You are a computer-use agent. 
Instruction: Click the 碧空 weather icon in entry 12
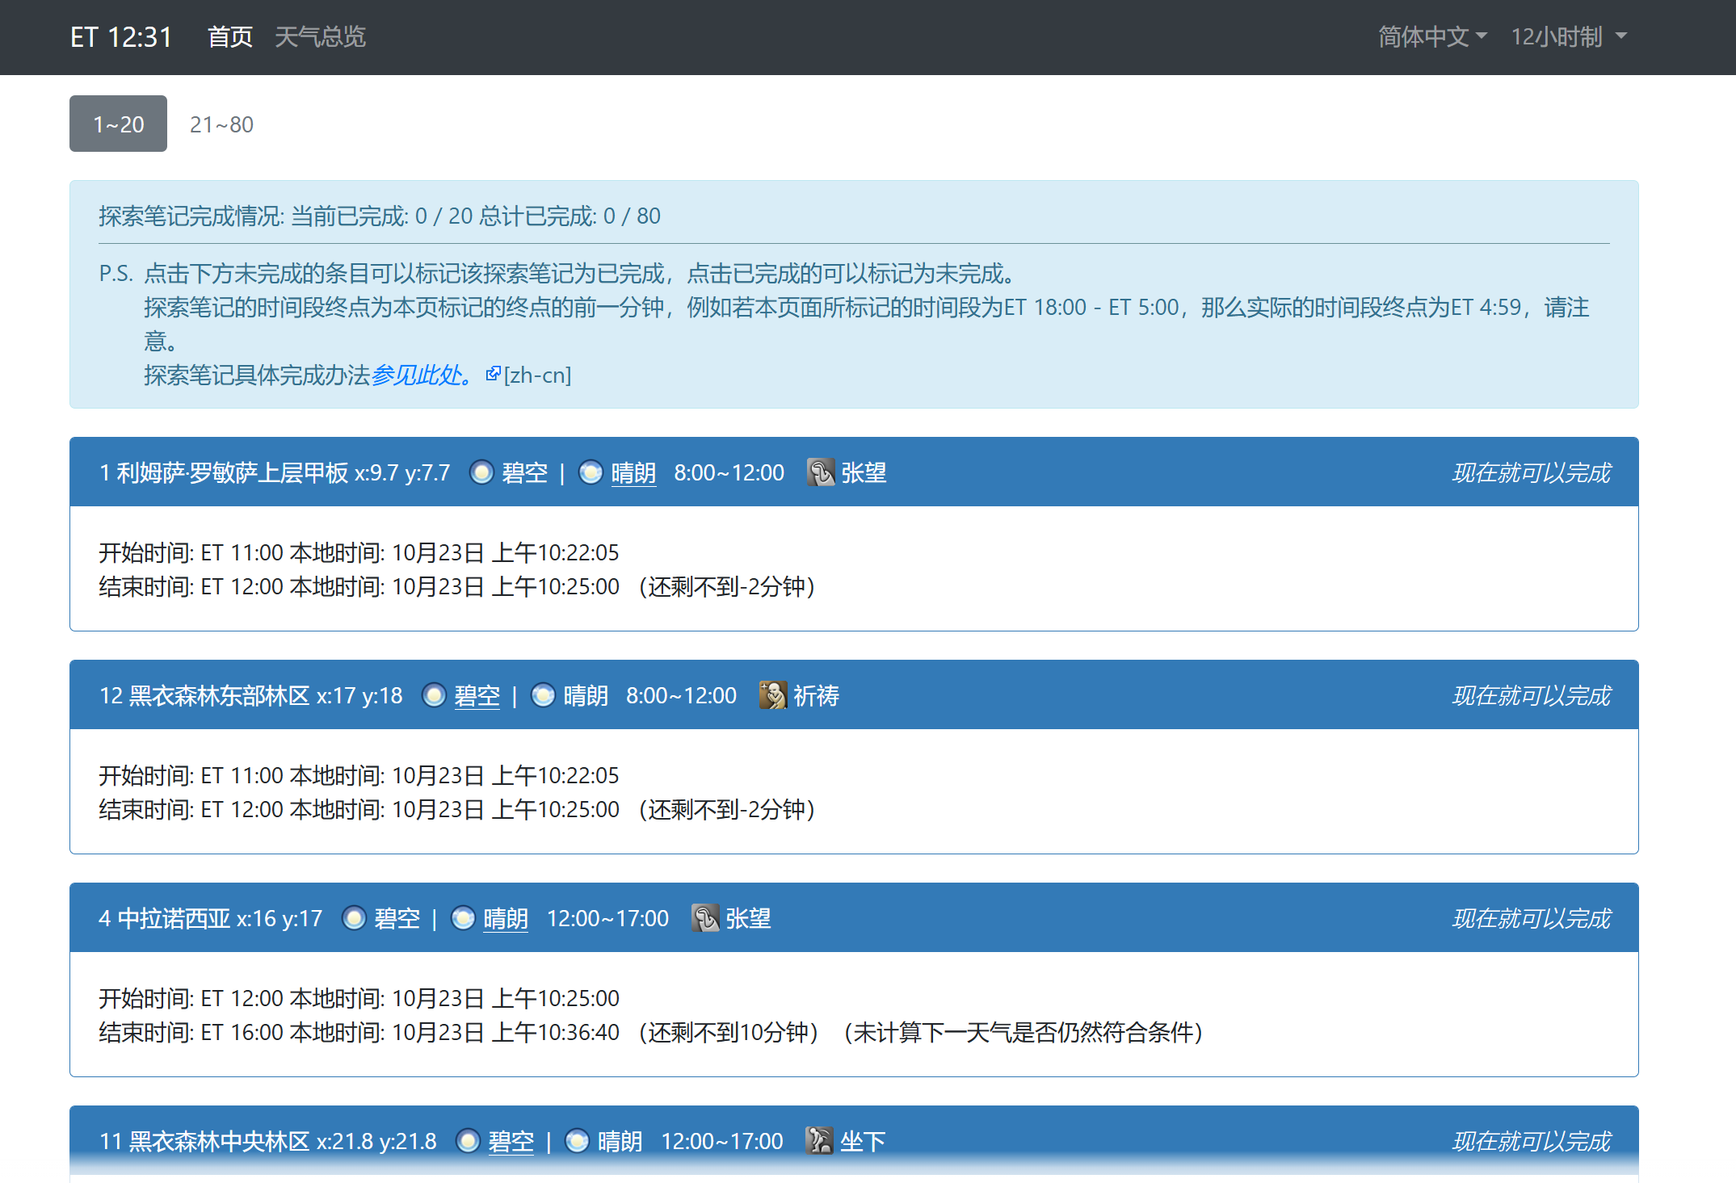[435, 695]
